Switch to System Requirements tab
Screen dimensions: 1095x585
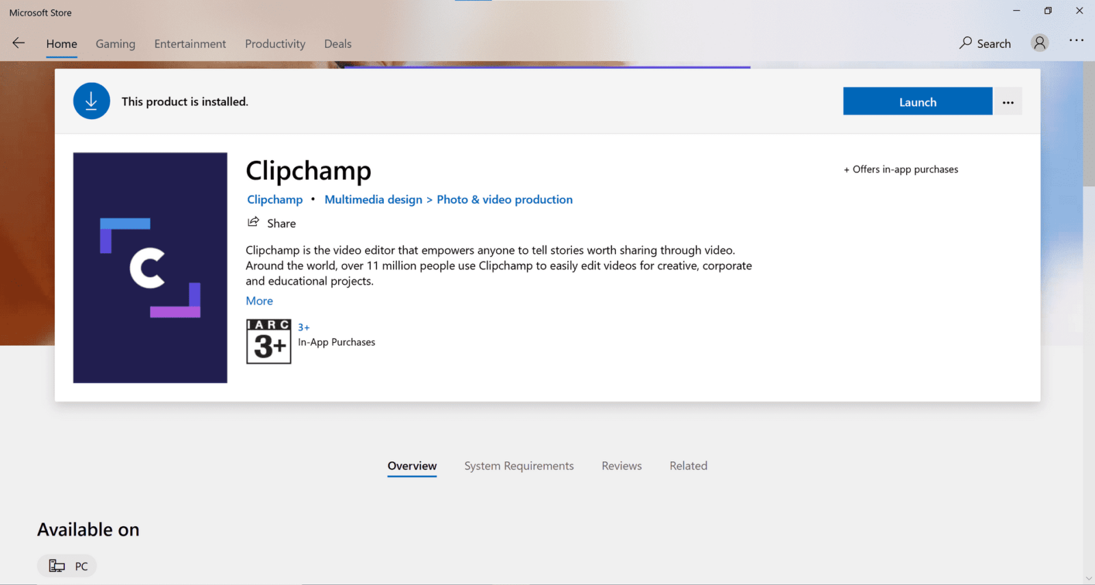pyautogui.click(x=519, y=466)
